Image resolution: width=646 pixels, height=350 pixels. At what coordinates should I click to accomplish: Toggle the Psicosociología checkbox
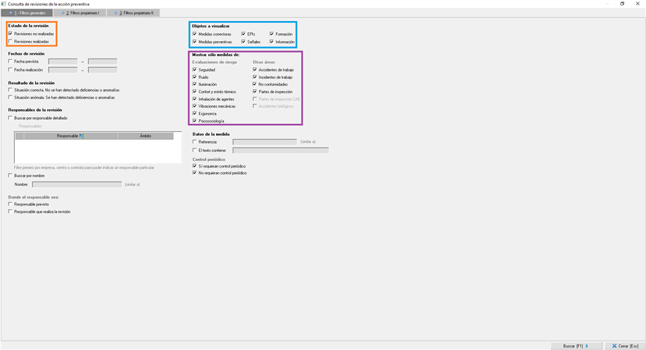[x=194, y=121]
